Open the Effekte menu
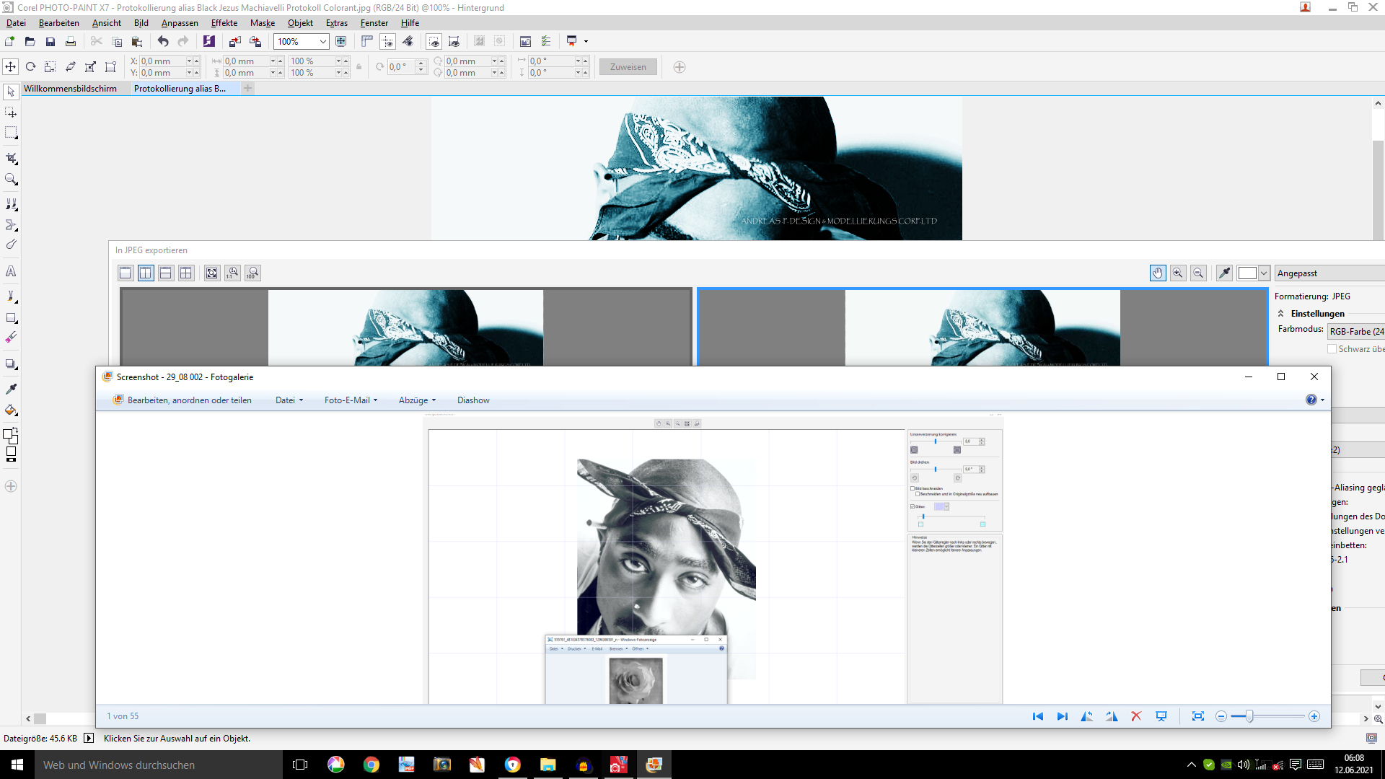This screenshot has width=1385, height=779. click(x=224, y=23)
